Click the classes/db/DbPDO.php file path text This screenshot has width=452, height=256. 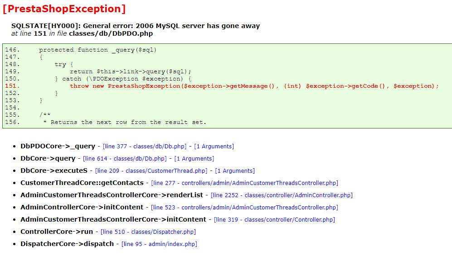click(111, 33)
